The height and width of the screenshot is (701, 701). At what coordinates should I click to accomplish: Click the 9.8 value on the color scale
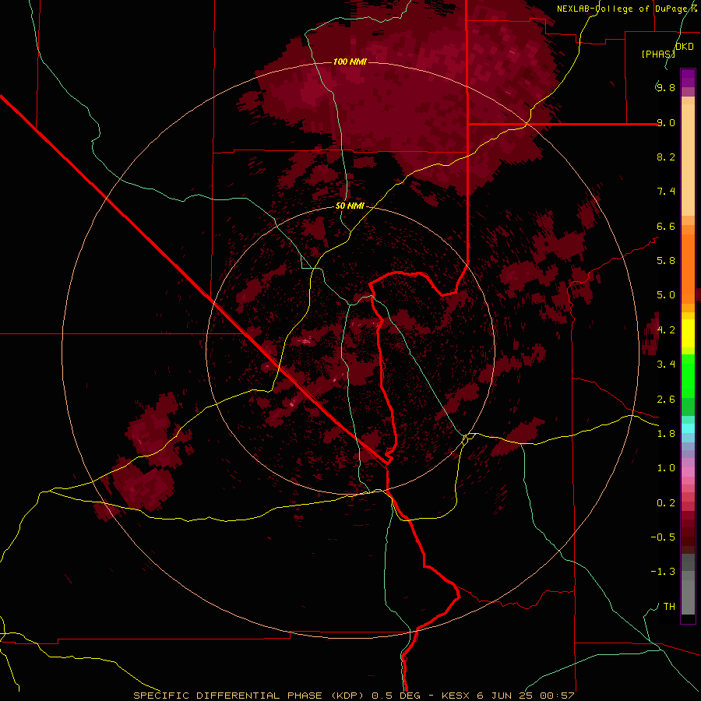(x=666, y=87)
